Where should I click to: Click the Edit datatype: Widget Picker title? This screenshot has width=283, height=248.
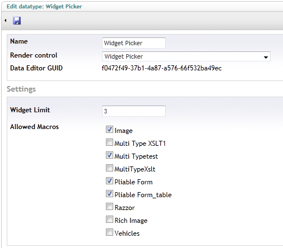coord(44,7)
